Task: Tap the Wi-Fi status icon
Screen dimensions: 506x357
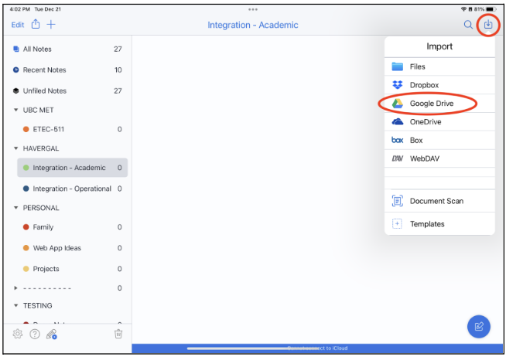Action: click(x=463, y=9)
